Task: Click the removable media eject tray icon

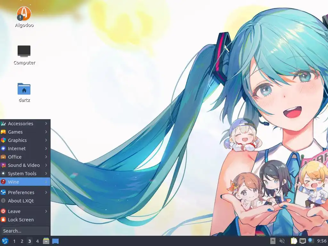Action: point(273,241)
